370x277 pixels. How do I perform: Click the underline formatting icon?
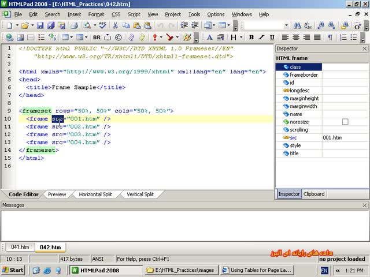(x=272, y=38)
